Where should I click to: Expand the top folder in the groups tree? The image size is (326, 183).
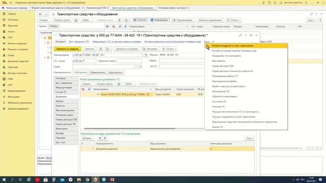tap(42, 38)
